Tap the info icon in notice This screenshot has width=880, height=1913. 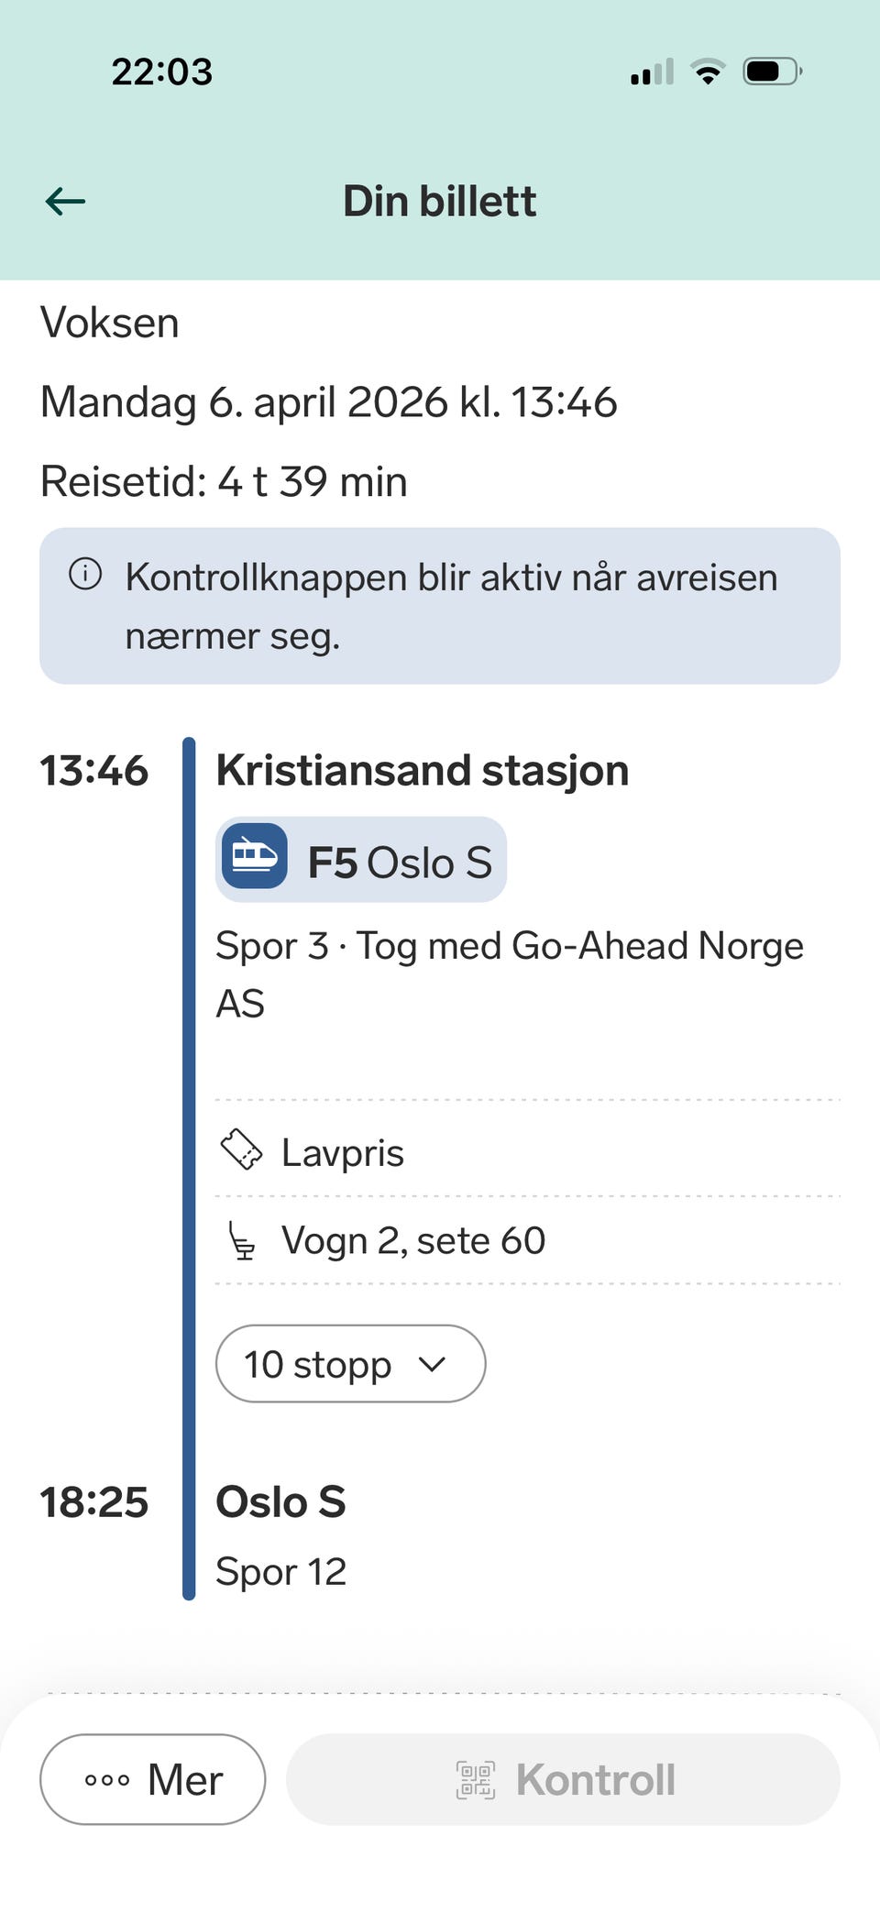pos(85,575)
